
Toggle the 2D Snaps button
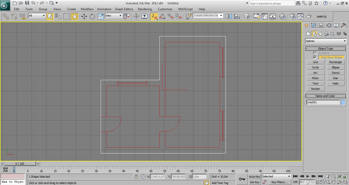(154, 16)
